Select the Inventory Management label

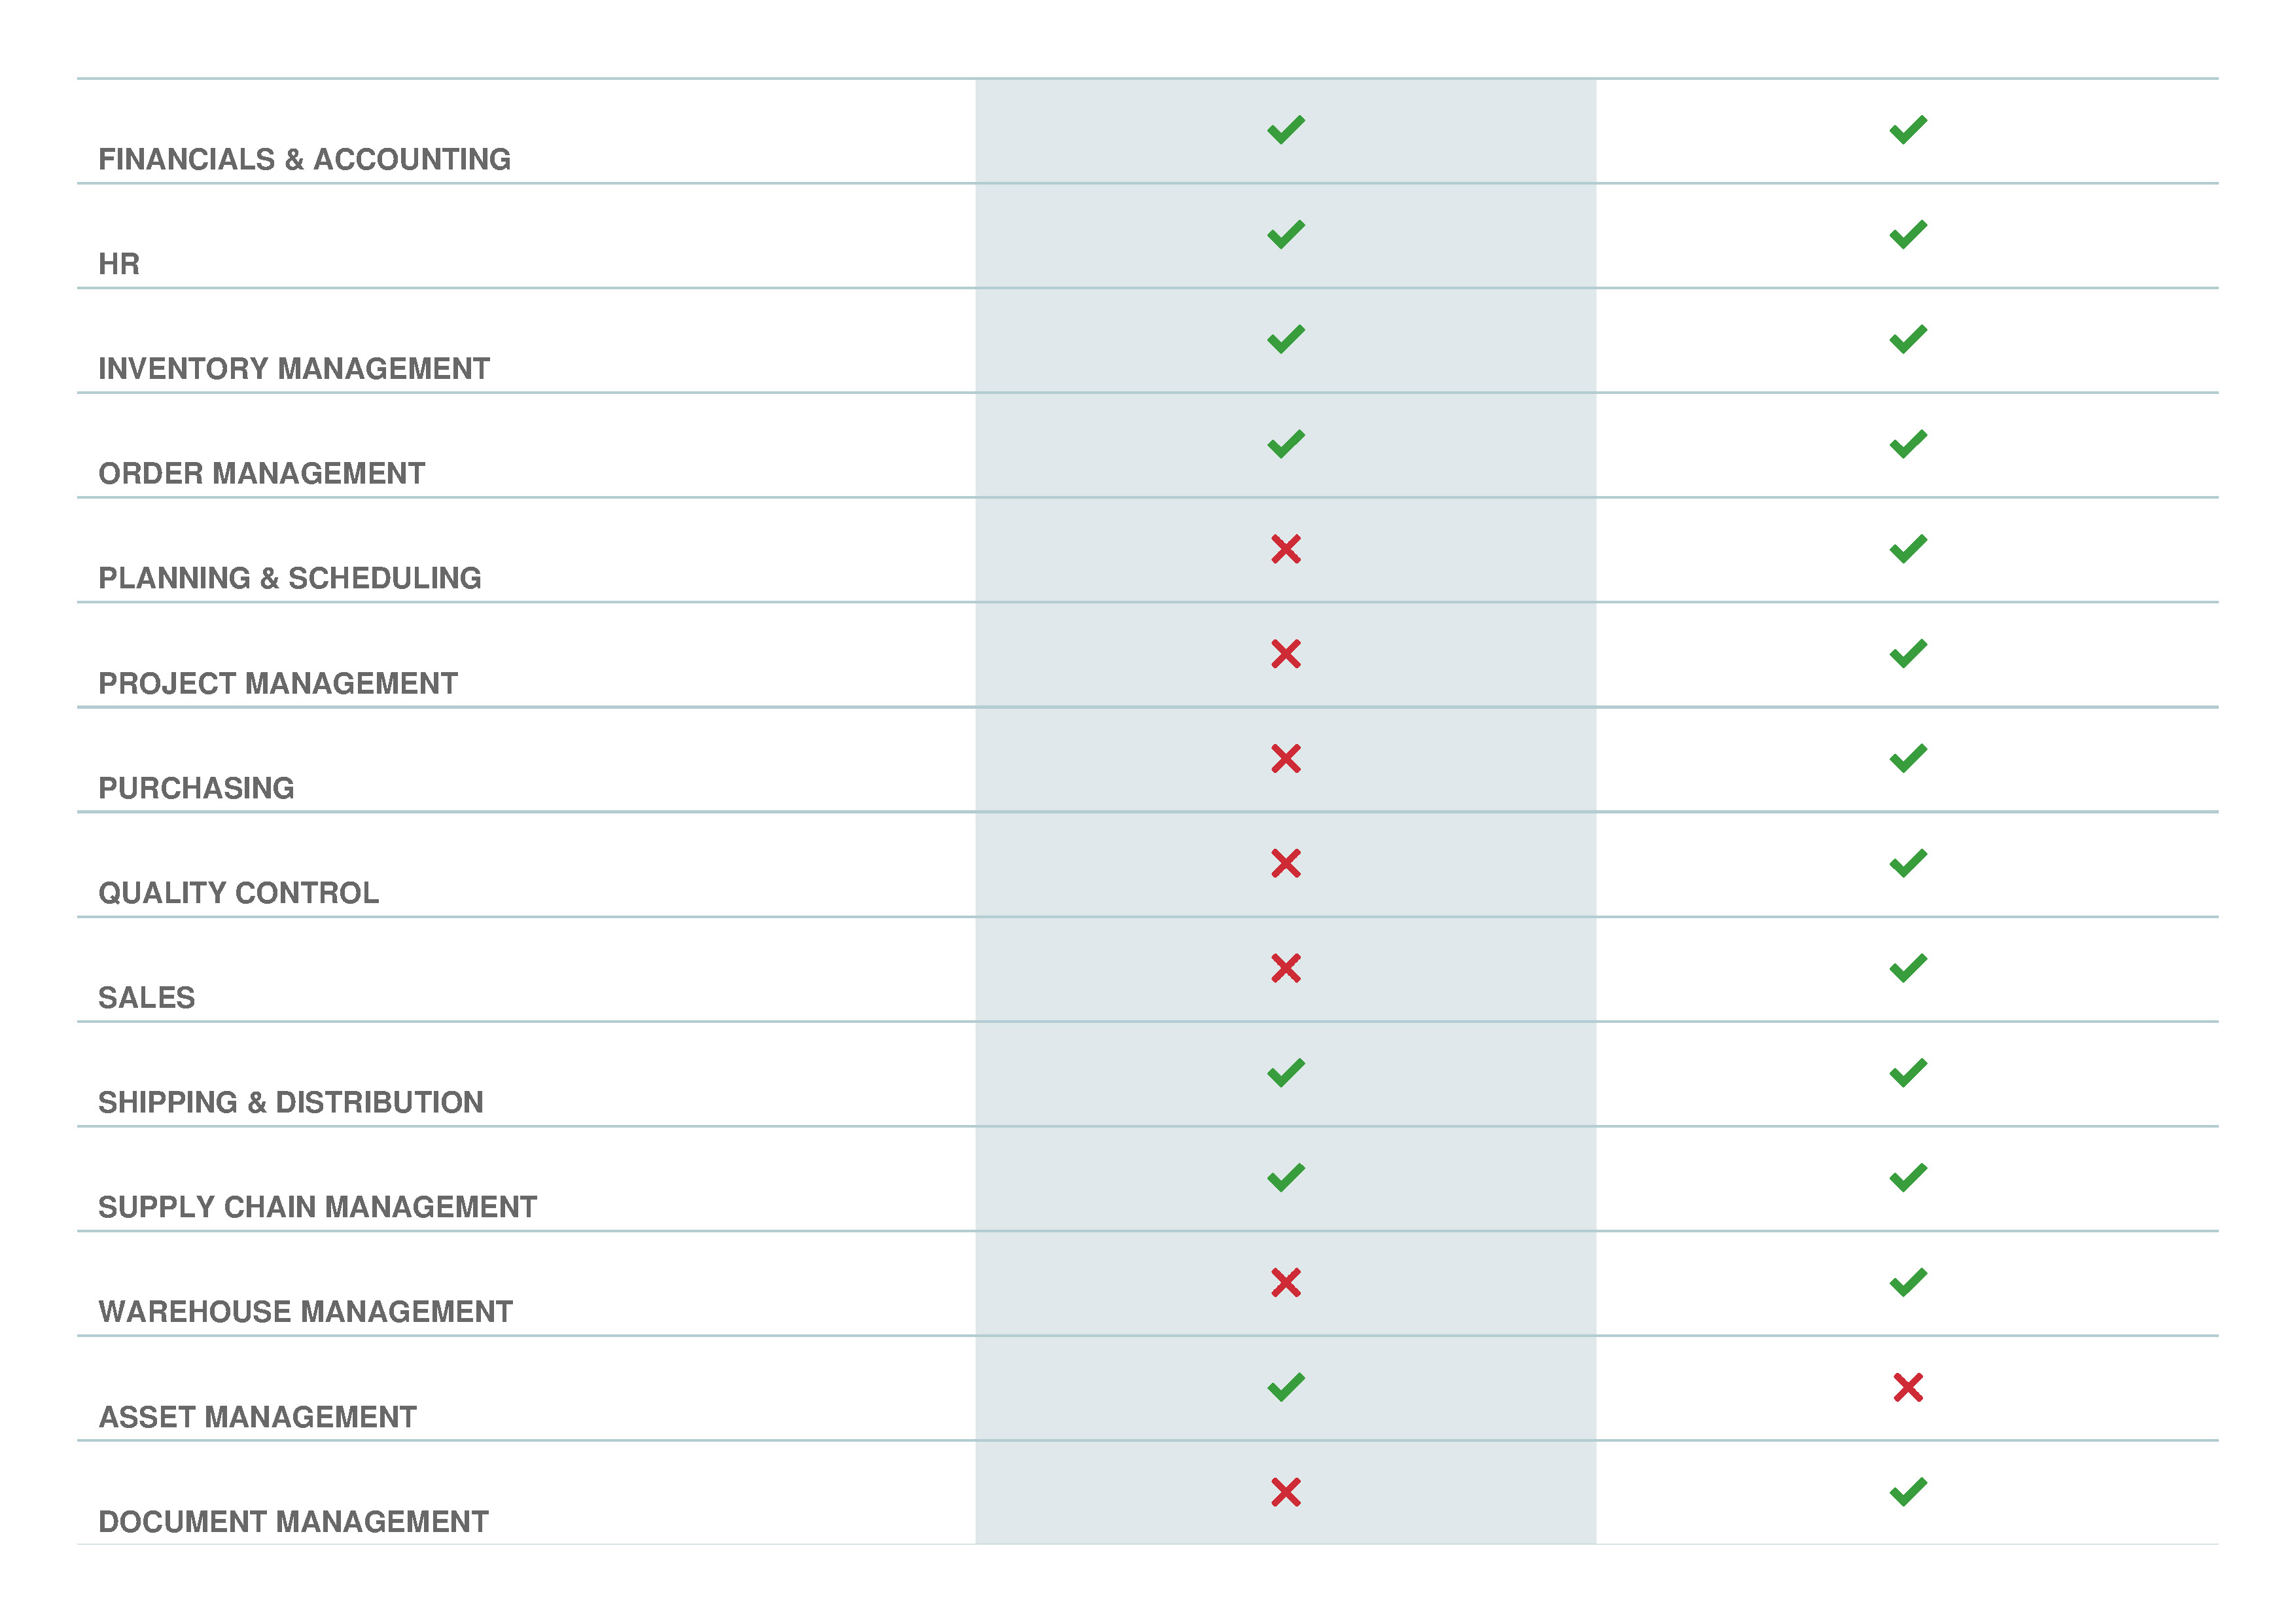[x=294, y=369]
